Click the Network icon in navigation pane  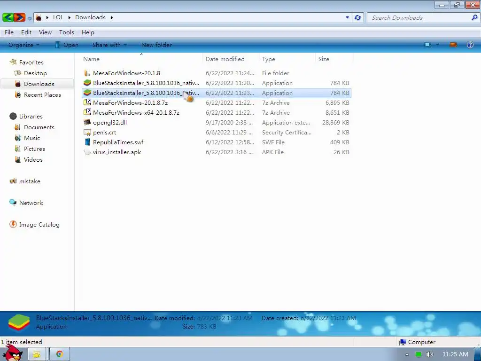13,202
